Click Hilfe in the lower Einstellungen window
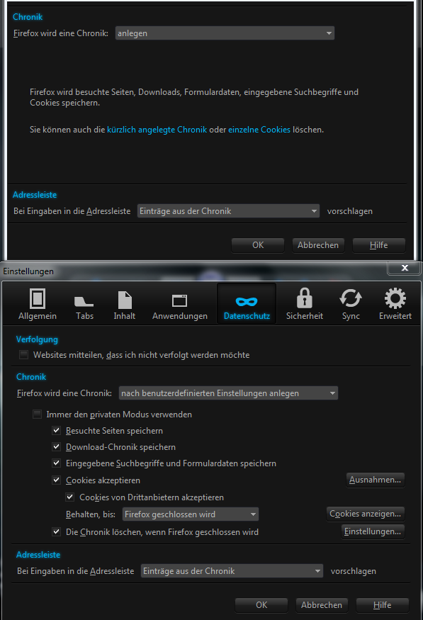This screenshot has height=620, width=423. (383, 605)
